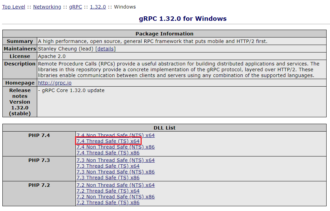Download the 7.3 Thread Safe x64 DLL
Screen dimensions: 330x211
(x=108, y=166)
